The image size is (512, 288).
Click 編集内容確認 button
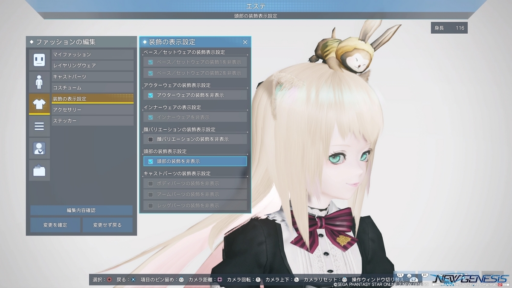[x=81, y=210]
